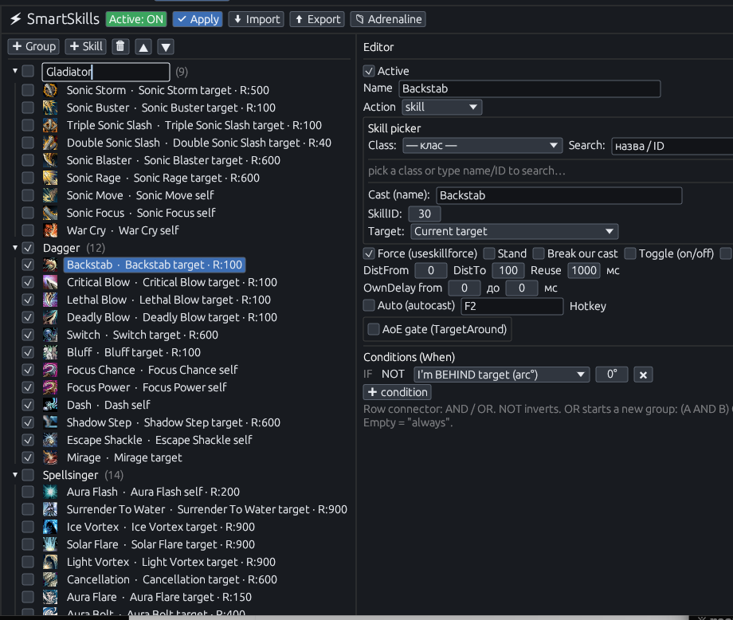Click the Switch skill icon
This screenshot has width=733, height=620.
point(50,335)
